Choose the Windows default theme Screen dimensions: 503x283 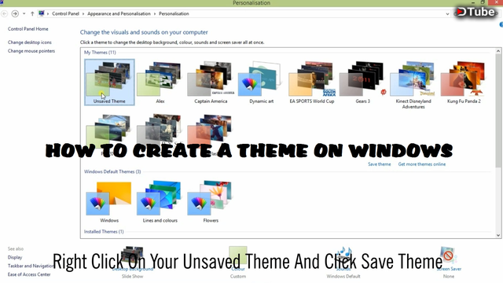point(109,201)
